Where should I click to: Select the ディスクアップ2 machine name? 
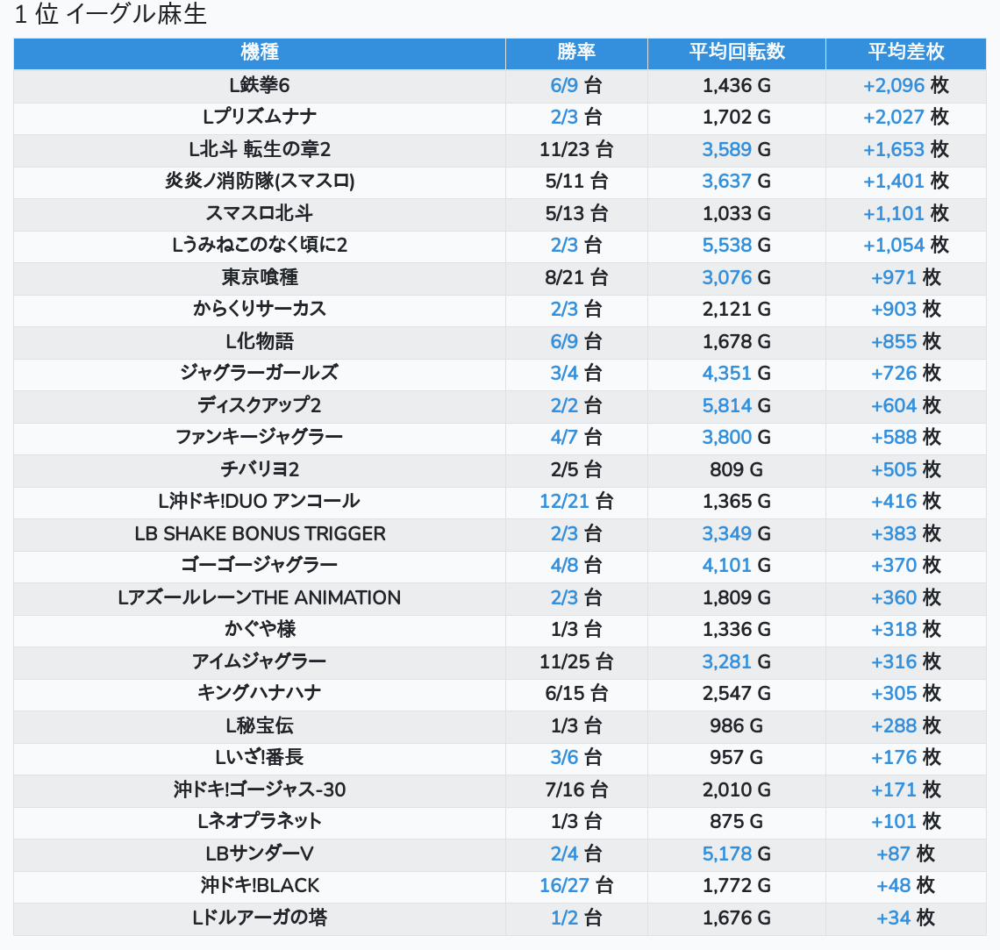(x=260, y=405)
